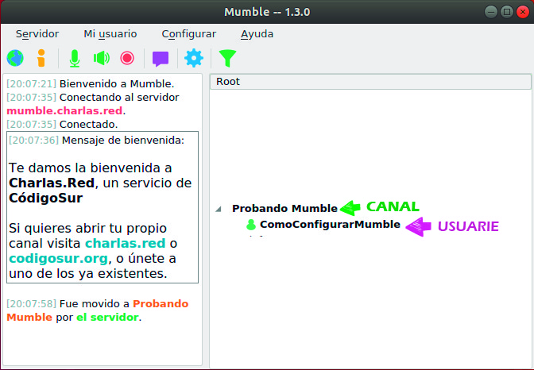Viewport: 534px width, 370px height.
Task: Open the Mi usuario menu
Action: pos(110,33)
